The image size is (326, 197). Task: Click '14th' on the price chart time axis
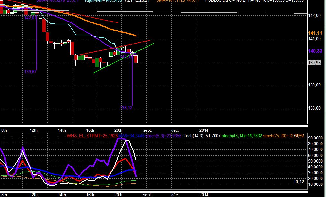pos(62,130)
